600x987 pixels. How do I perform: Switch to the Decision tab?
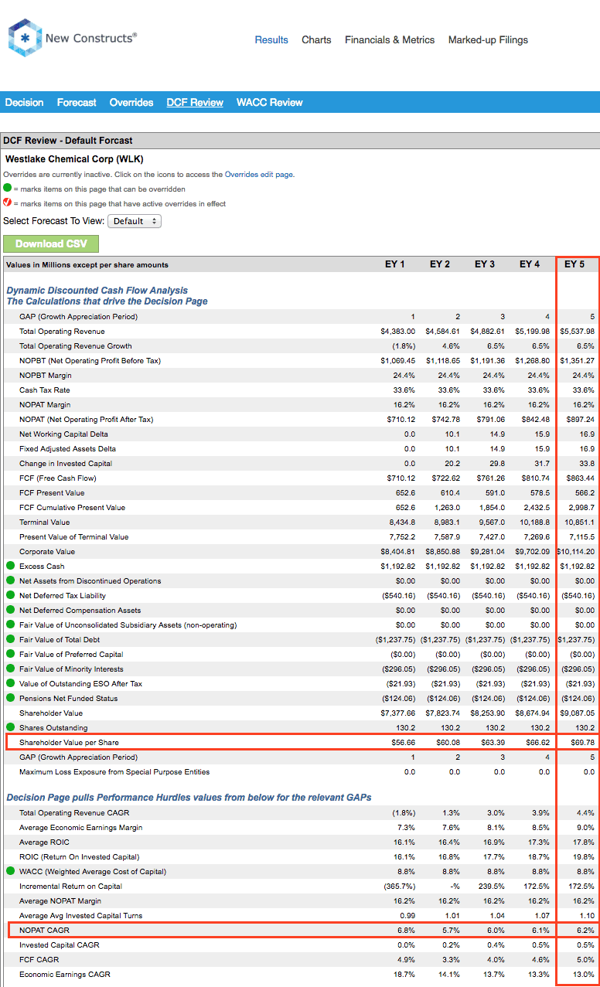[24, 102]
